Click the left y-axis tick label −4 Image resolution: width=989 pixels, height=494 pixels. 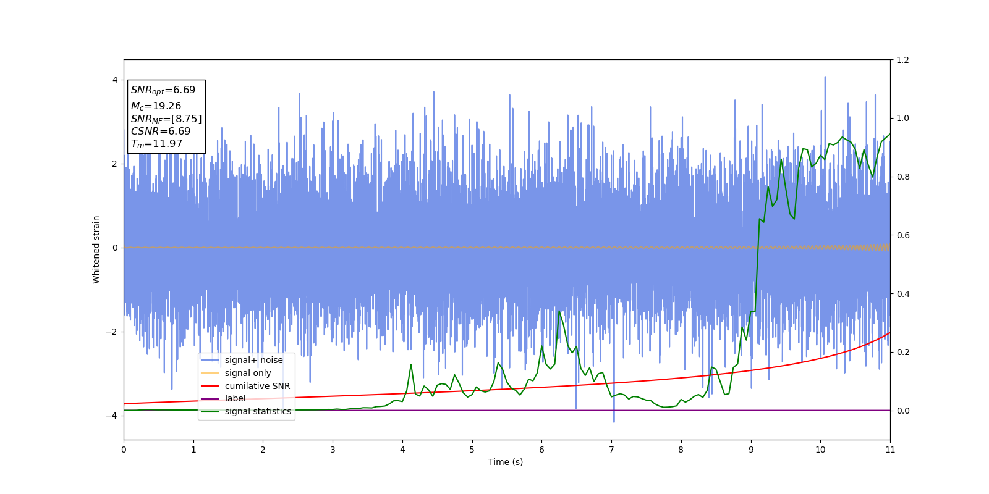pyautogui.click(x=111, y=416)
